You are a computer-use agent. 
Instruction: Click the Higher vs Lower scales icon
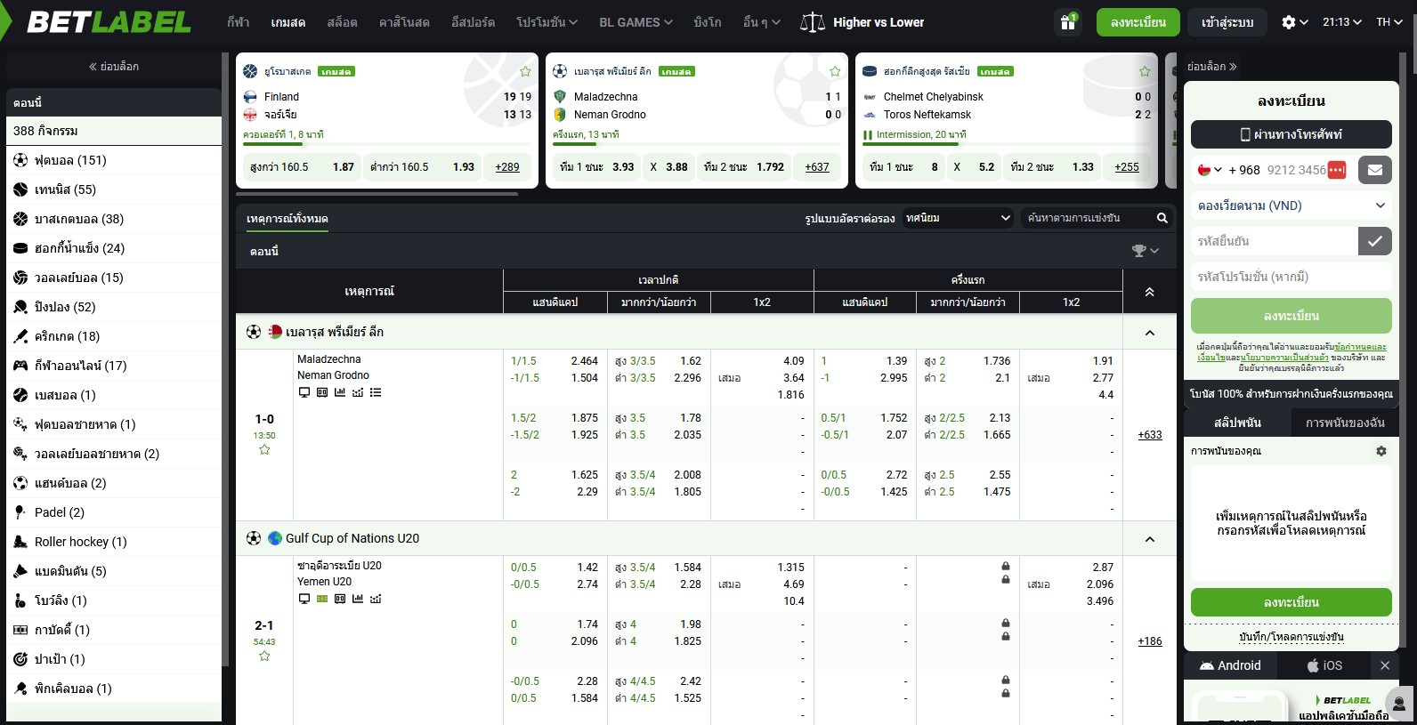click(813, 22)
